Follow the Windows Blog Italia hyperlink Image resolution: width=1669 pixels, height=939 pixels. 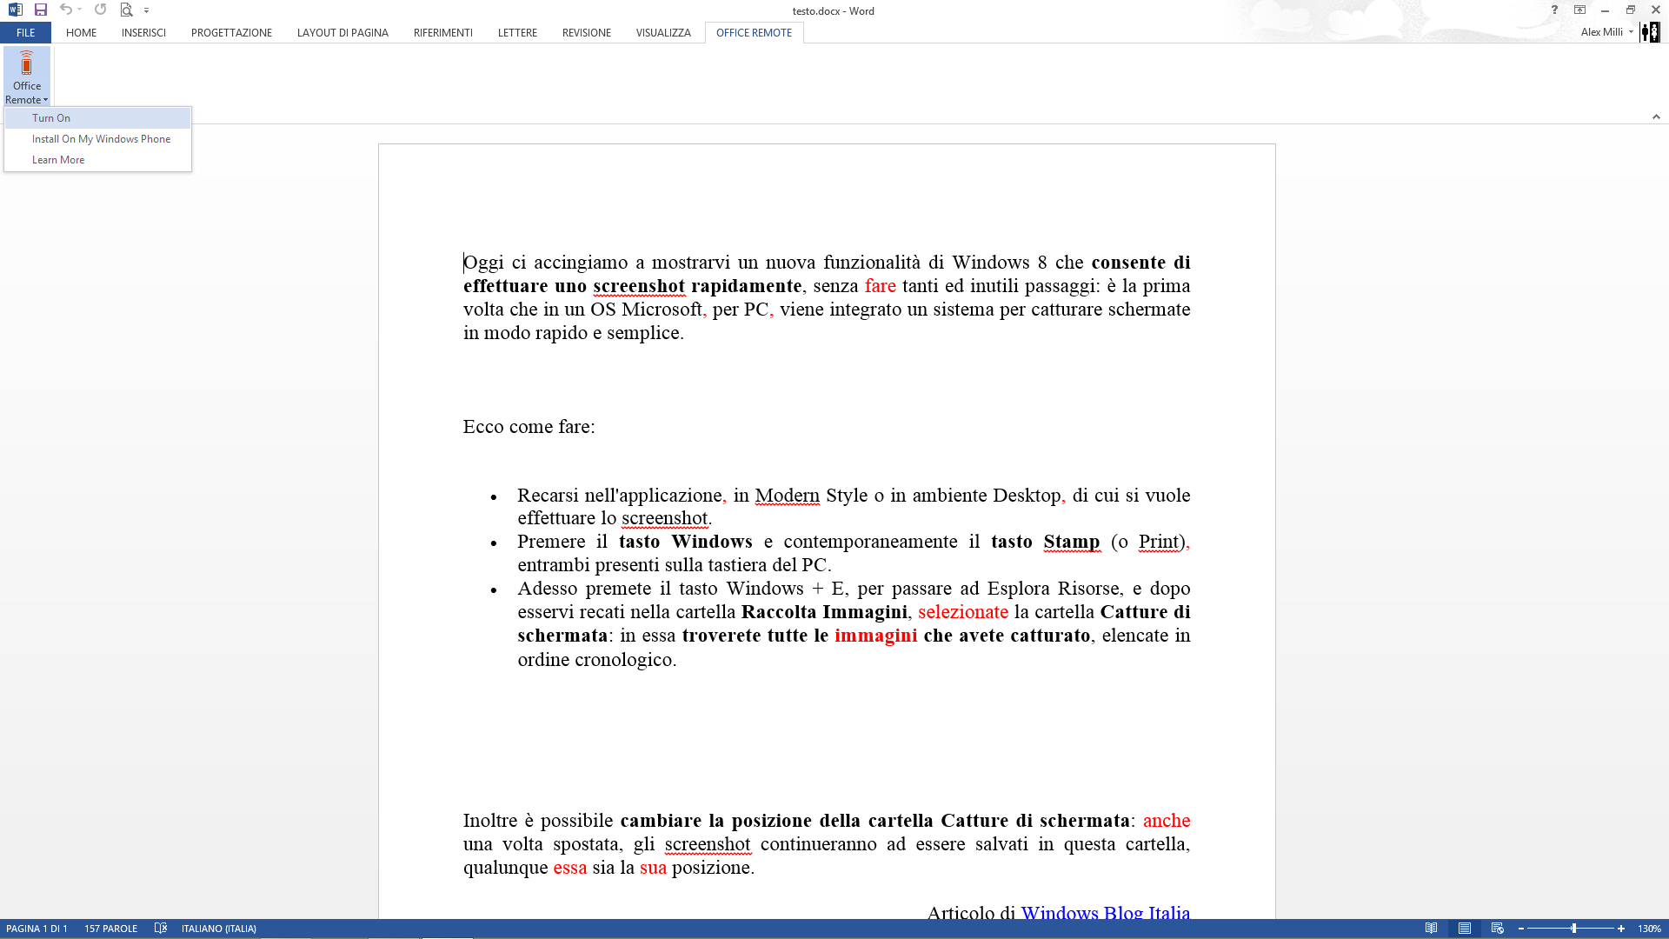[x=1105, y=912]
